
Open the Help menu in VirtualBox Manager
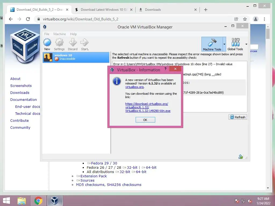pos(73,34)
